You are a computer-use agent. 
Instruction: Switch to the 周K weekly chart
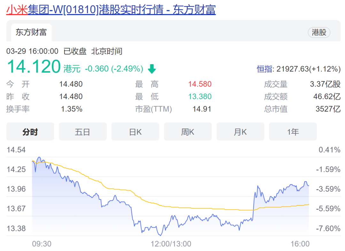pyautogui.click(x=188, y=132)
